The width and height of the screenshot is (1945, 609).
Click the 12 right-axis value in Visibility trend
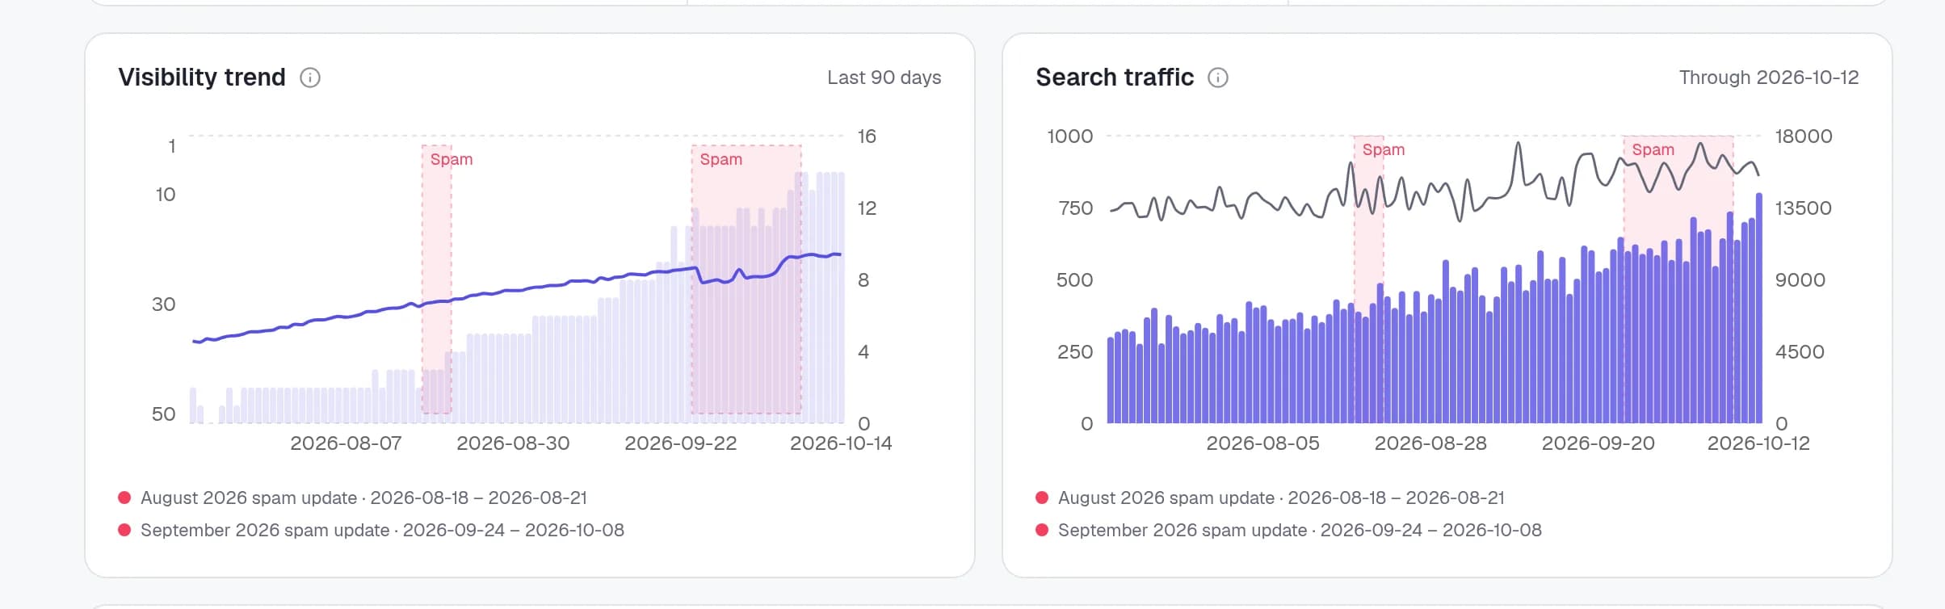tap(867, 208)
